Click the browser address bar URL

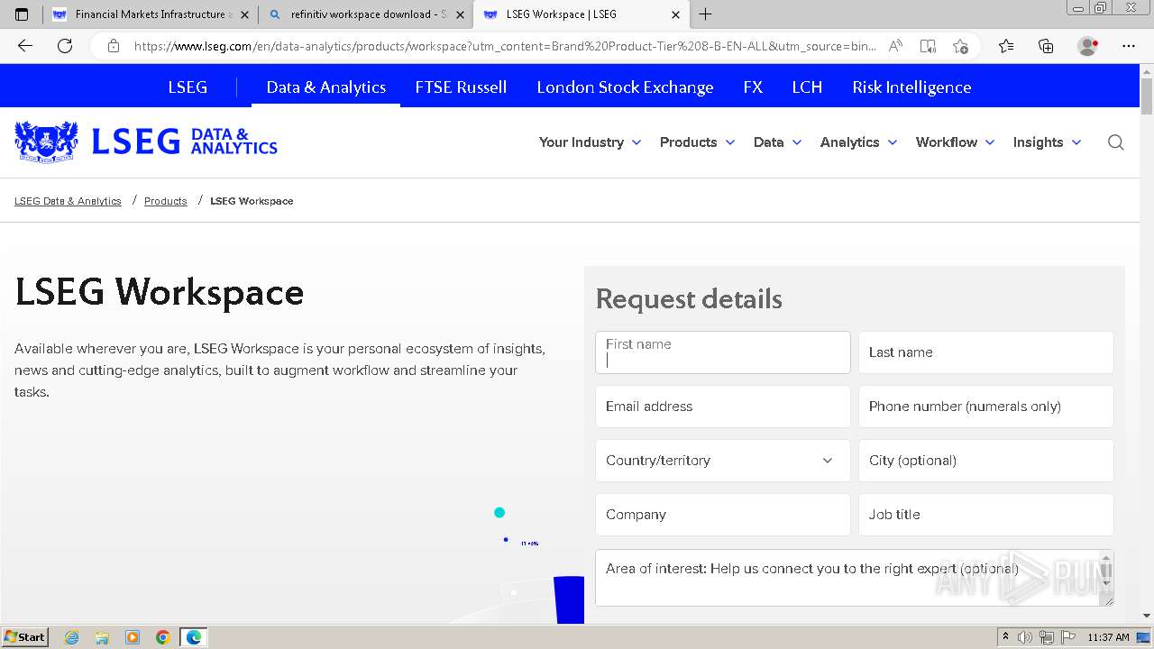click(x=505, y=46)
